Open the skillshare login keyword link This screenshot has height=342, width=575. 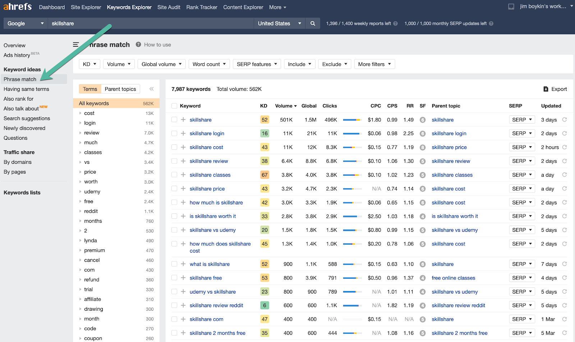point(207,133)
